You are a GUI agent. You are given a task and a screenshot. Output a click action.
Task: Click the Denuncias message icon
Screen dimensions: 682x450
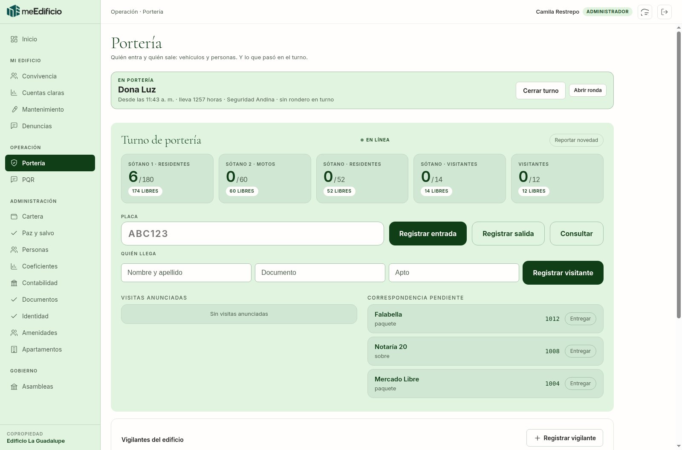tap(14, 126)
